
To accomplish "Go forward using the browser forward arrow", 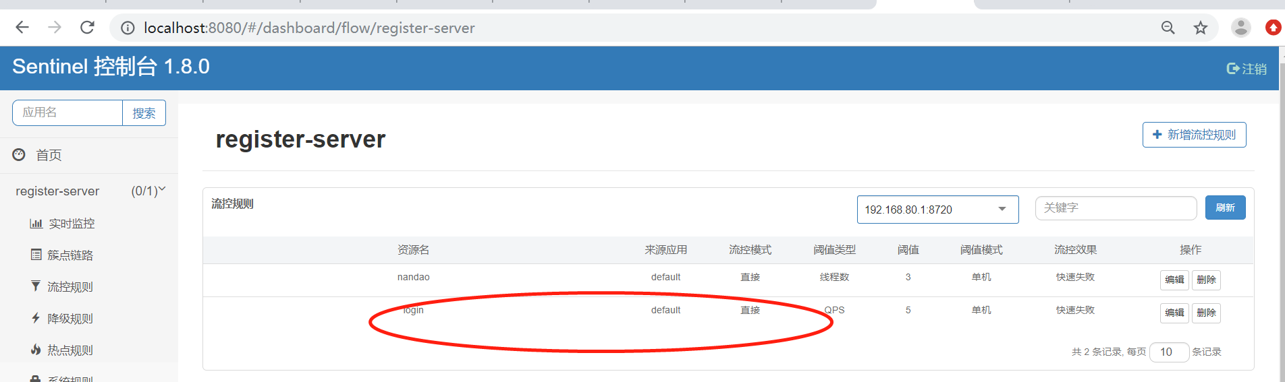I will point(55,28).
